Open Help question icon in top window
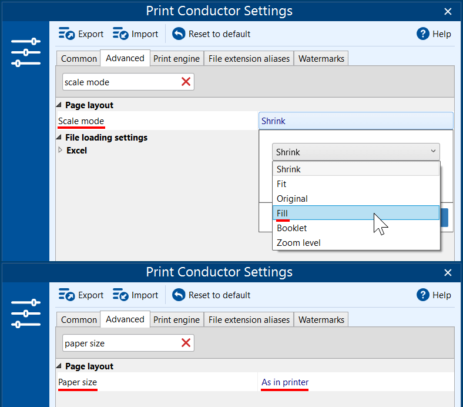The height and width of the screenshot is (407, 463). [423, 34]
